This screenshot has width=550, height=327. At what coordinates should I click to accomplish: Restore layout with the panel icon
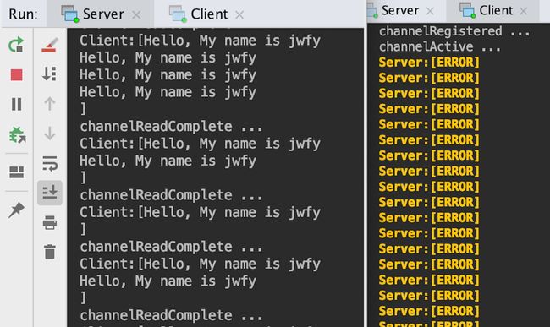(x=16, y=172)
